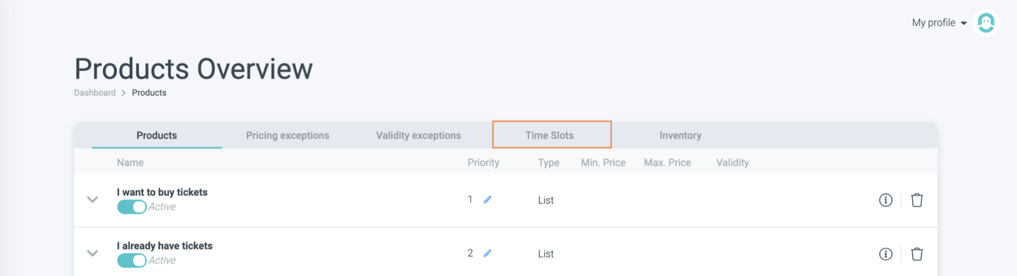Screen dimensions: 1017x276
Task: Click the profile avatar icon
Action: (985, 23)
